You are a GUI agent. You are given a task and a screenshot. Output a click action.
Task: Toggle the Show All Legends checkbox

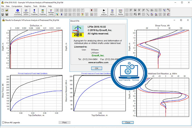pos(3,122)
